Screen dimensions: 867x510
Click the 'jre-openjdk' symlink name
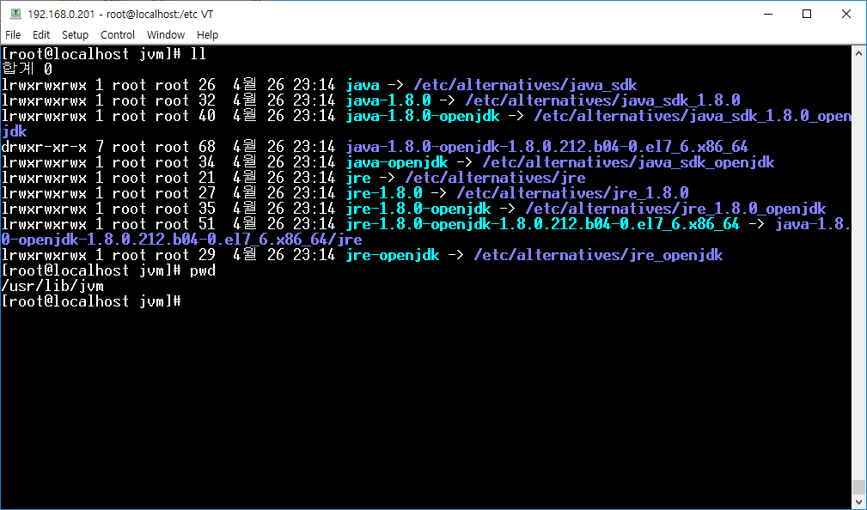coord(393,255)
